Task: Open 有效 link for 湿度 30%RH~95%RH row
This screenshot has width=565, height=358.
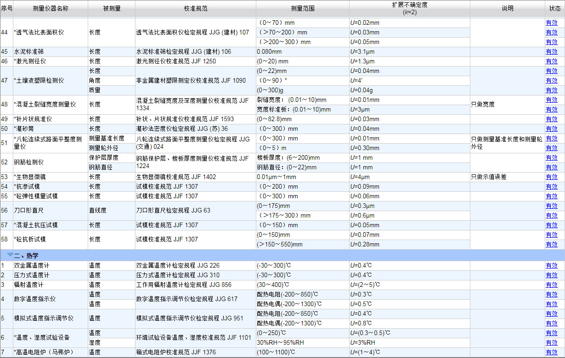Action: point(551,342)
